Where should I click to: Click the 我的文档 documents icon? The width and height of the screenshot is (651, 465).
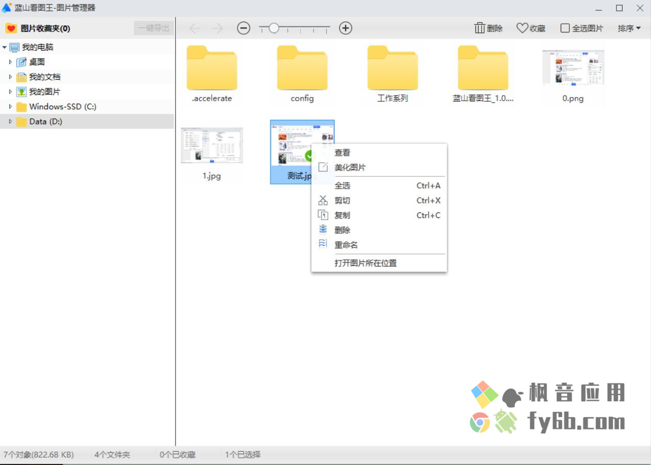(21, 77)
